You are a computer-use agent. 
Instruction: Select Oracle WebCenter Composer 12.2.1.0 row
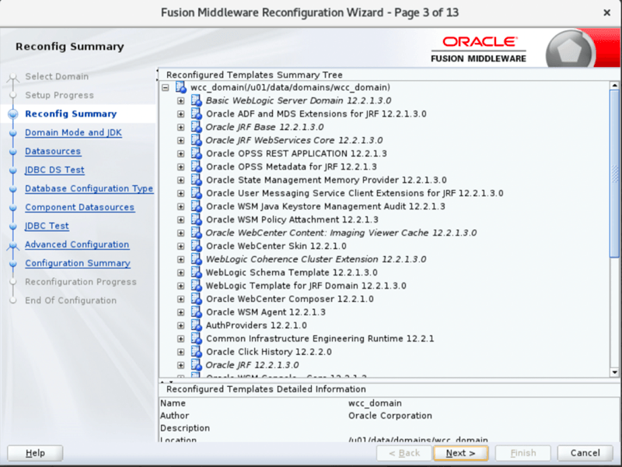(289, 299)
